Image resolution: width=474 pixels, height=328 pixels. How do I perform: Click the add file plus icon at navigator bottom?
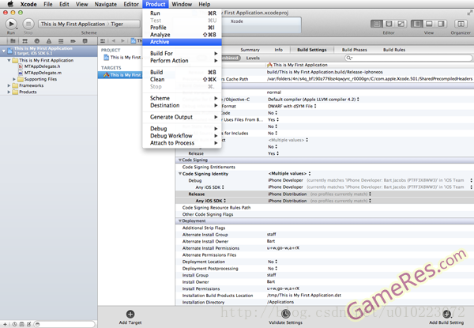(5, 324)
